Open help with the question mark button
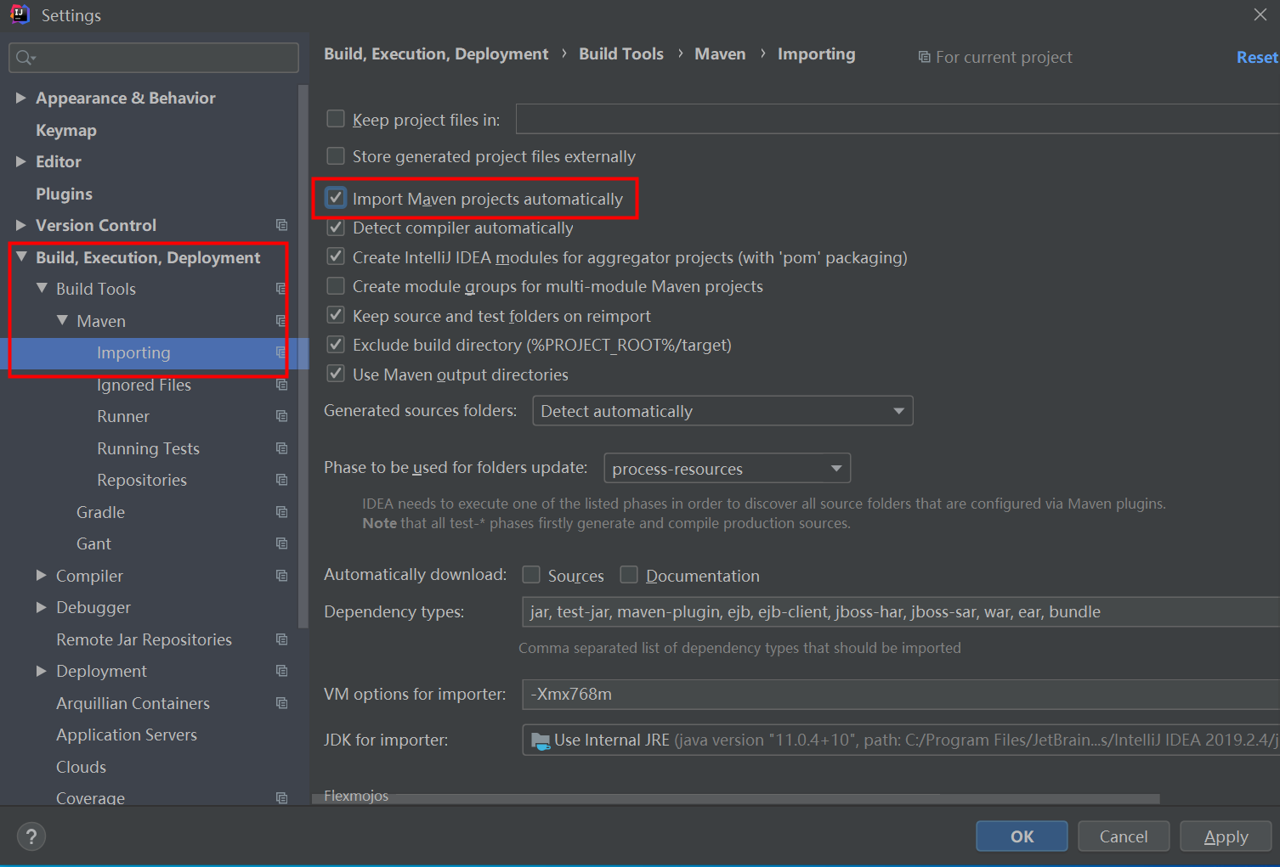The width and height of the screenshot is (1280, 867). pyautogui.click(x=31, y=836)
